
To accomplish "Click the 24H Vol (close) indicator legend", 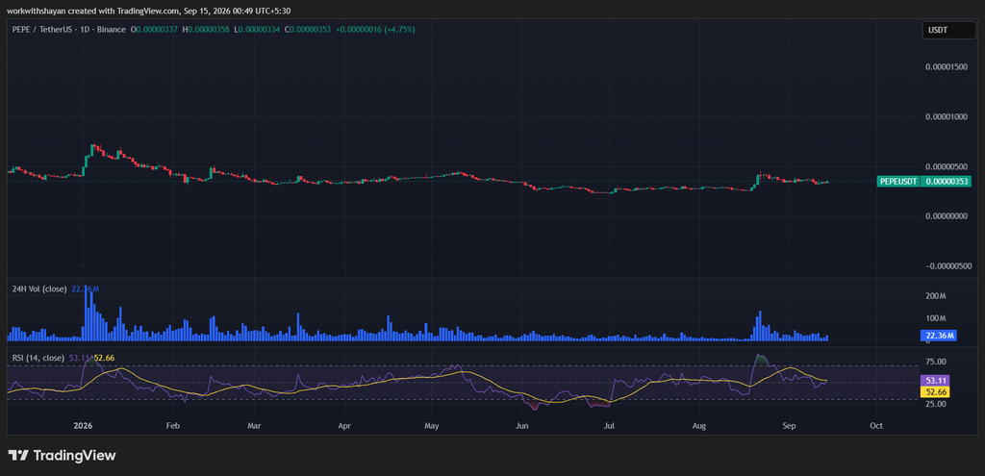I will (38, 288).
